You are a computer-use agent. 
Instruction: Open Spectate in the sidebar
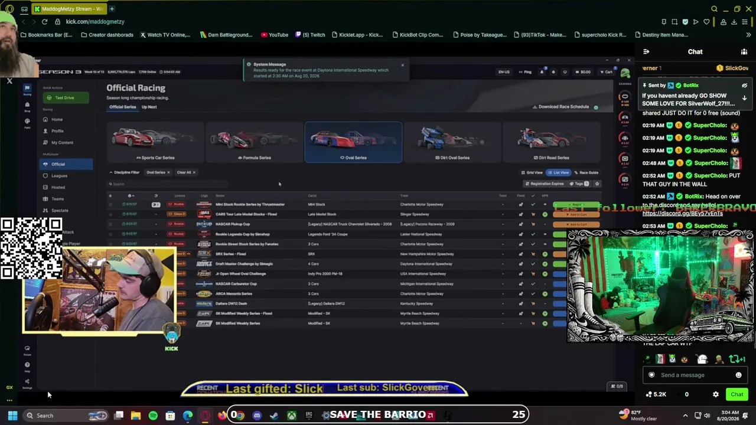coord(60,211)
